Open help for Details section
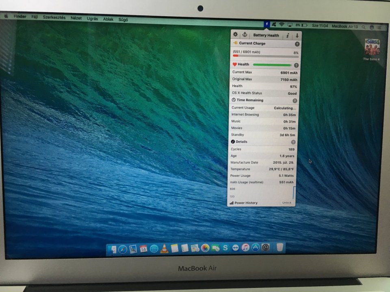 click(x=293, y=142)
